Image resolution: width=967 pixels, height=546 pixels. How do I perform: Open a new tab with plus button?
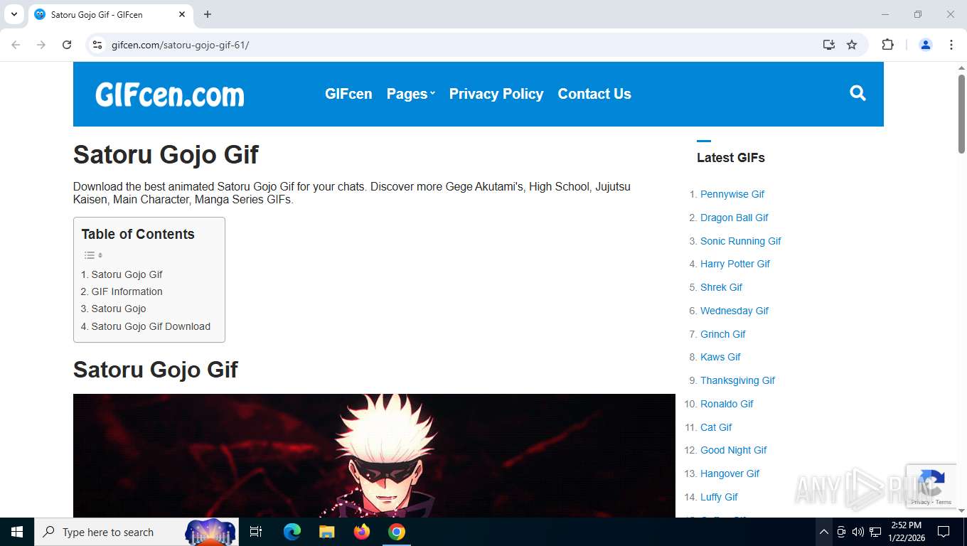tap(208, 14)
